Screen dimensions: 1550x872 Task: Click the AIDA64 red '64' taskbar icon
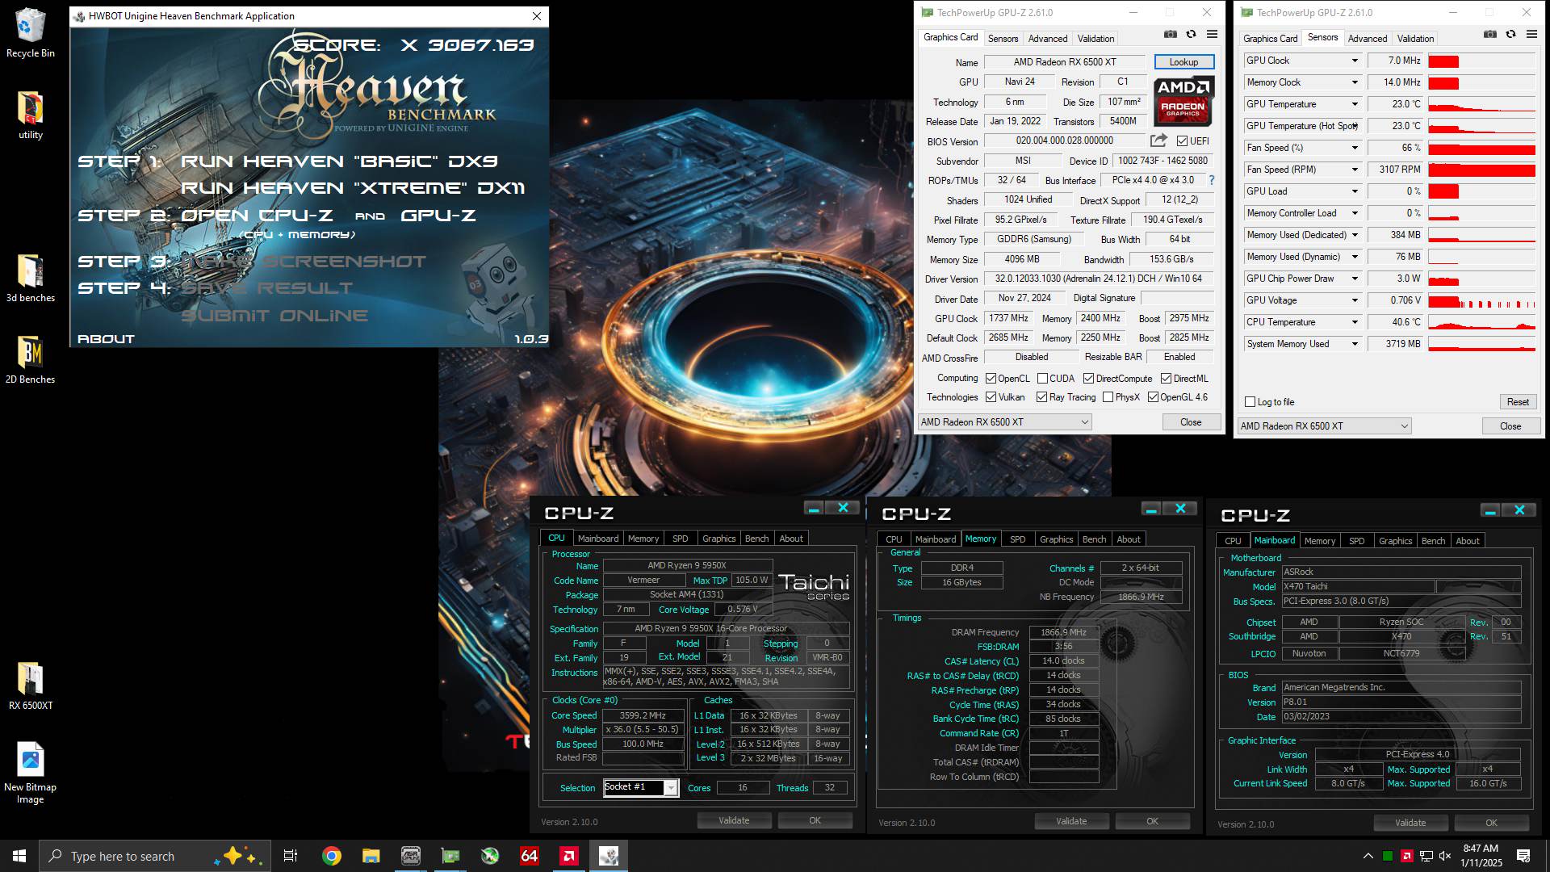pyautogui.click(x=529, y=856)
